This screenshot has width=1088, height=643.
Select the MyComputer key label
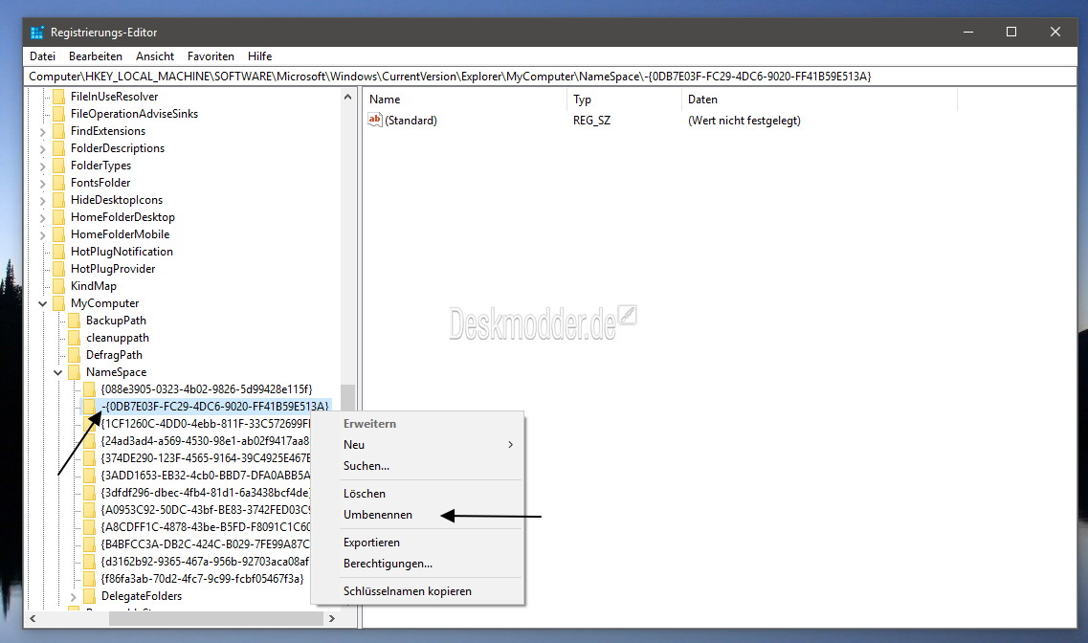click(104, 303)
